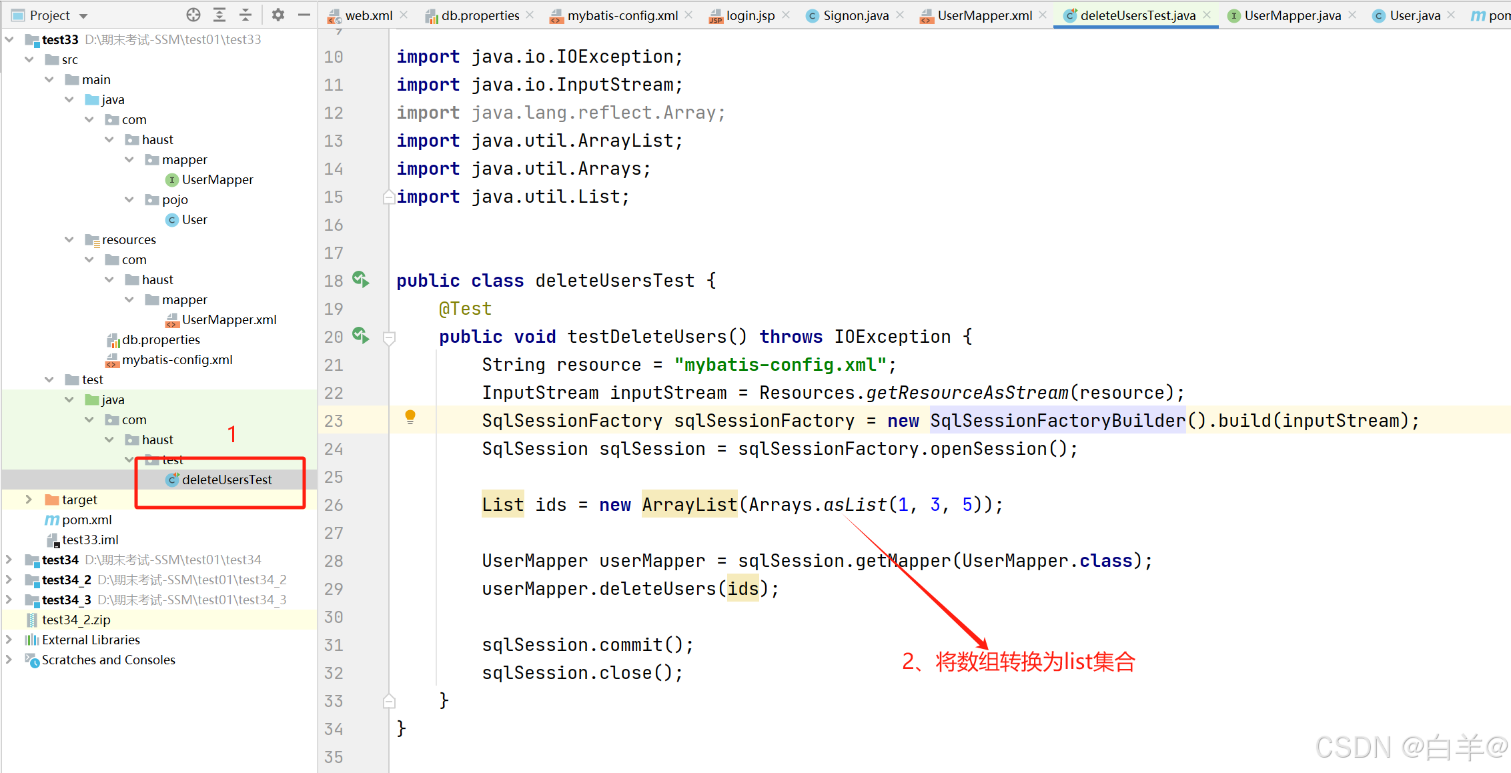The image size is (1511, 773).
Task: Open the Project view dropdown
Action: click(83, 15)
